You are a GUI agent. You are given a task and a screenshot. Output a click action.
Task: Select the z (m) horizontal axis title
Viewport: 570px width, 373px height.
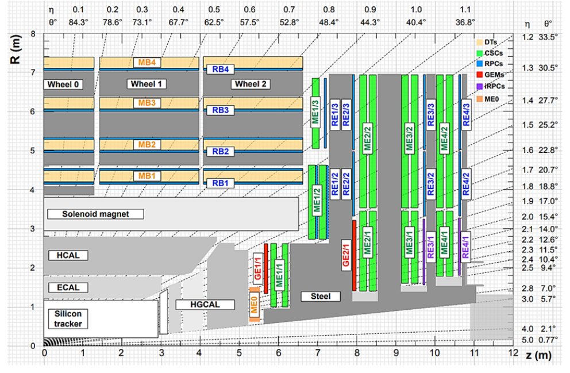539,355
